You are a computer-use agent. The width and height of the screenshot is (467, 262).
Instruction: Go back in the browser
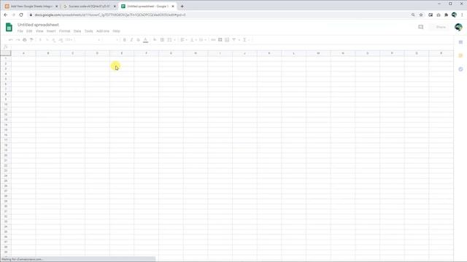click(6, 15)
